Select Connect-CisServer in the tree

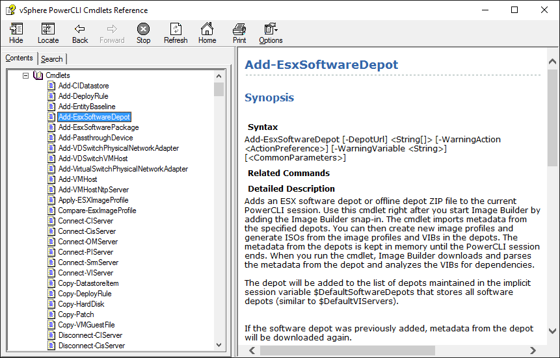tap(87, 231)
